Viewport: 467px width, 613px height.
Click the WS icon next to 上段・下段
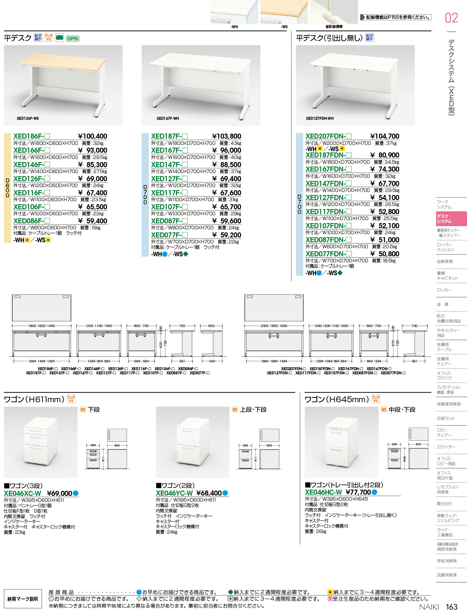point(235,410)
